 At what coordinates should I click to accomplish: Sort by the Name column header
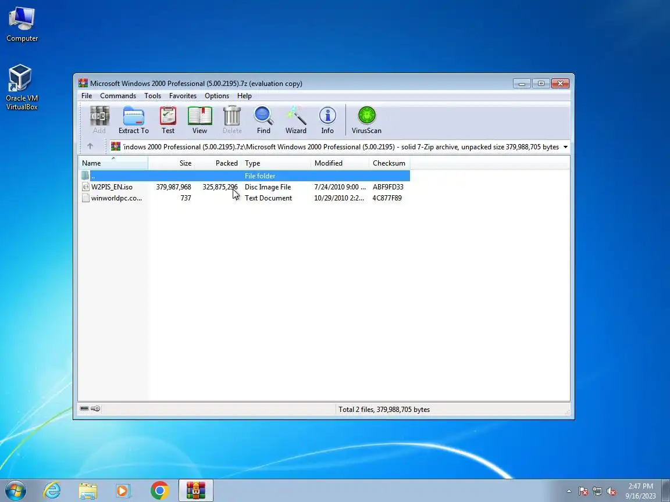pyautogui.click(x=113, y=163)
